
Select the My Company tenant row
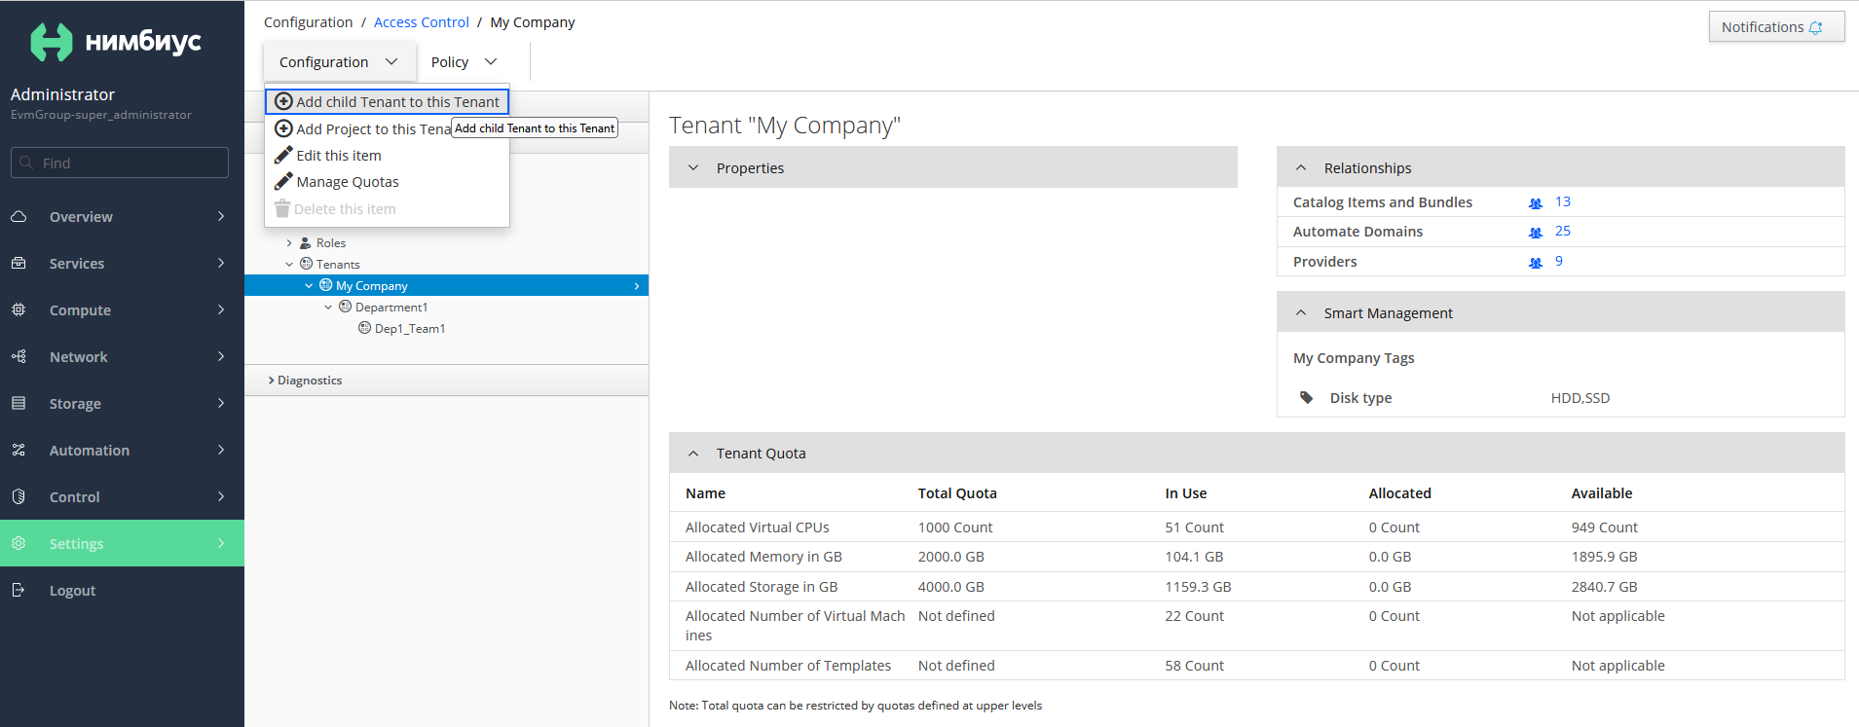[x=446, y=285]
